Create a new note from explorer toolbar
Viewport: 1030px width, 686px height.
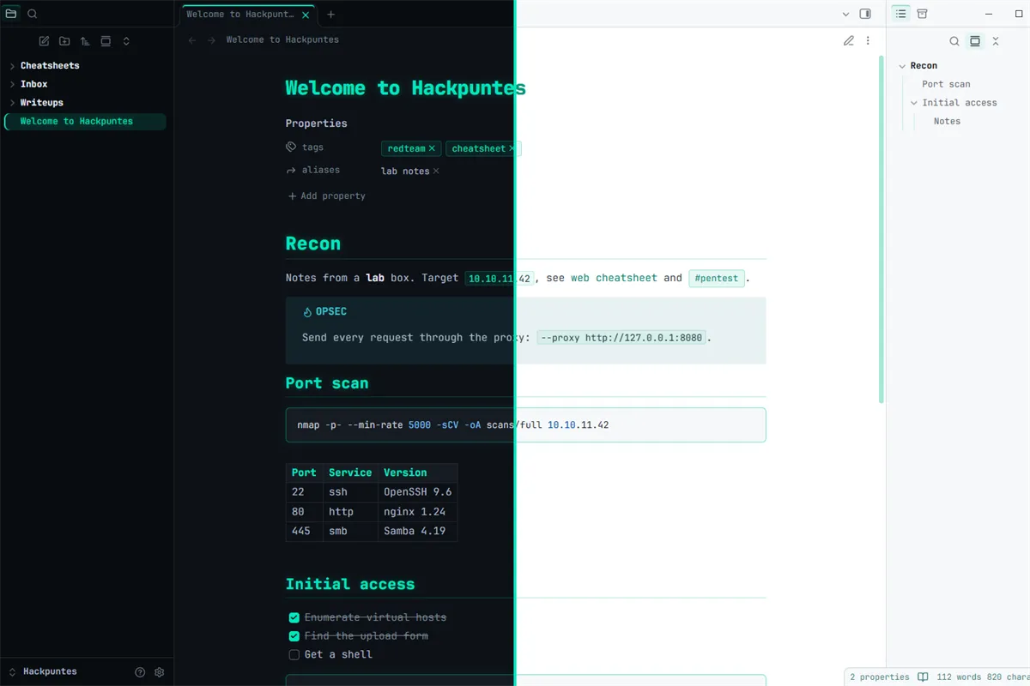(44, 41)
